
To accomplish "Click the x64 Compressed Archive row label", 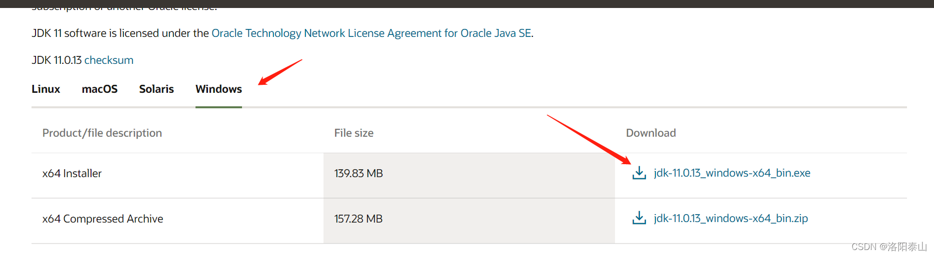I will [x=102, y=219].
